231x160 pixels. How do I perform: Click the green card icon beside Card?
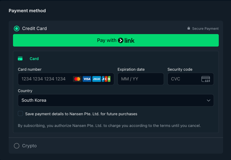[x=20, y=59]
